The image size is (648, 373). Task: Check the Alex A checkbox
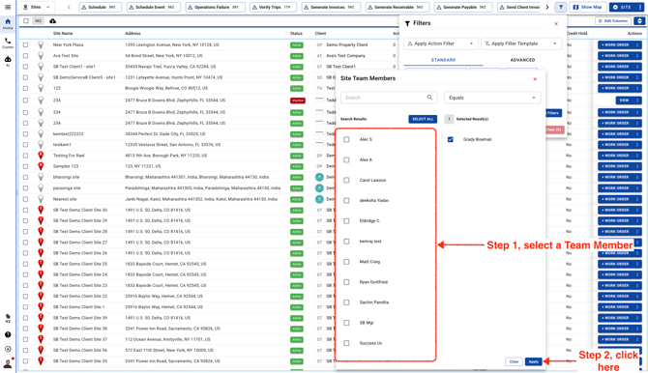pos(346,159)
